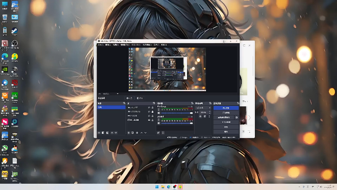Toggle visibility of the third source row
Viewport: 337px width, 190px height.
click(x=149, y=116)
